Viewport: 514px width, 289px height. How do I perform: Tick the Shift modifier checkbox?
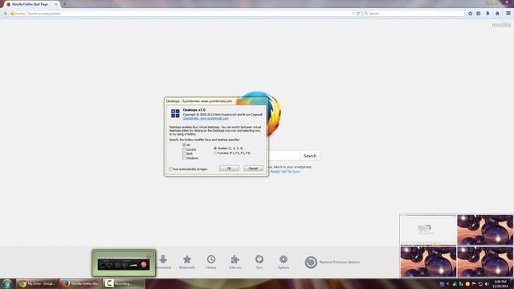pos(184,153)
